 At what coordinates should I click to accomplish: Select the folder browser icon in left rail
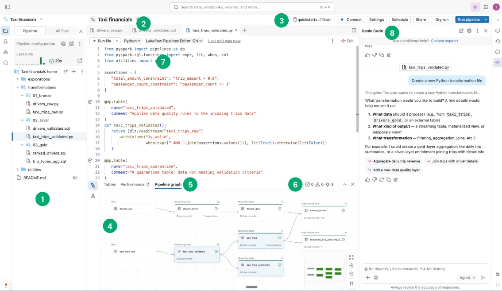(x=5, y=31)
